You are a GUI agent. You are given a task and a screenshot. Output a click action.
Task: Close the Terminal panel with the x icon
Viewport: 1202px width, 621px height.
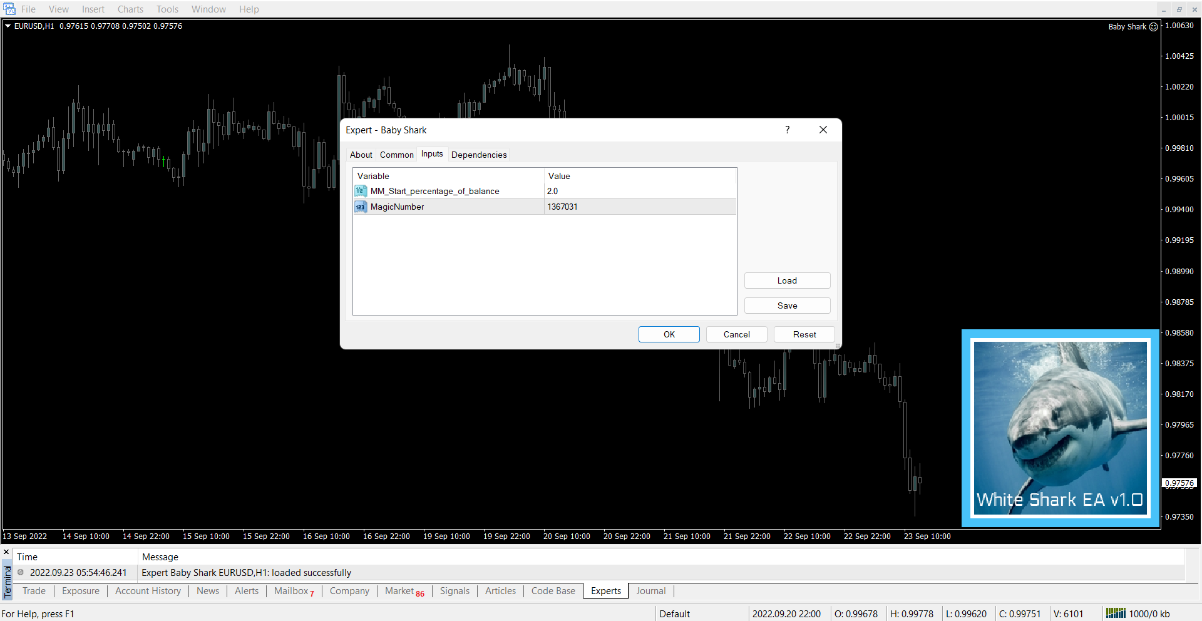(x=6, y=552)
